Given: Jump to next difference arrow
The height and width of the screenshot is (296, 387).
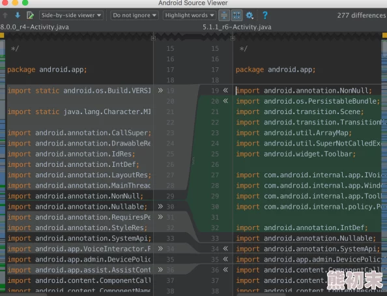Looking at the screenshot, I should click(x=18, y=15).
